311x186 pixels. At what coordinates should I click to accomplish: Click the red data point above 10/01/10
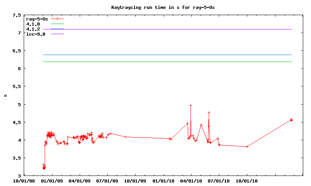(x=247, y=146)
